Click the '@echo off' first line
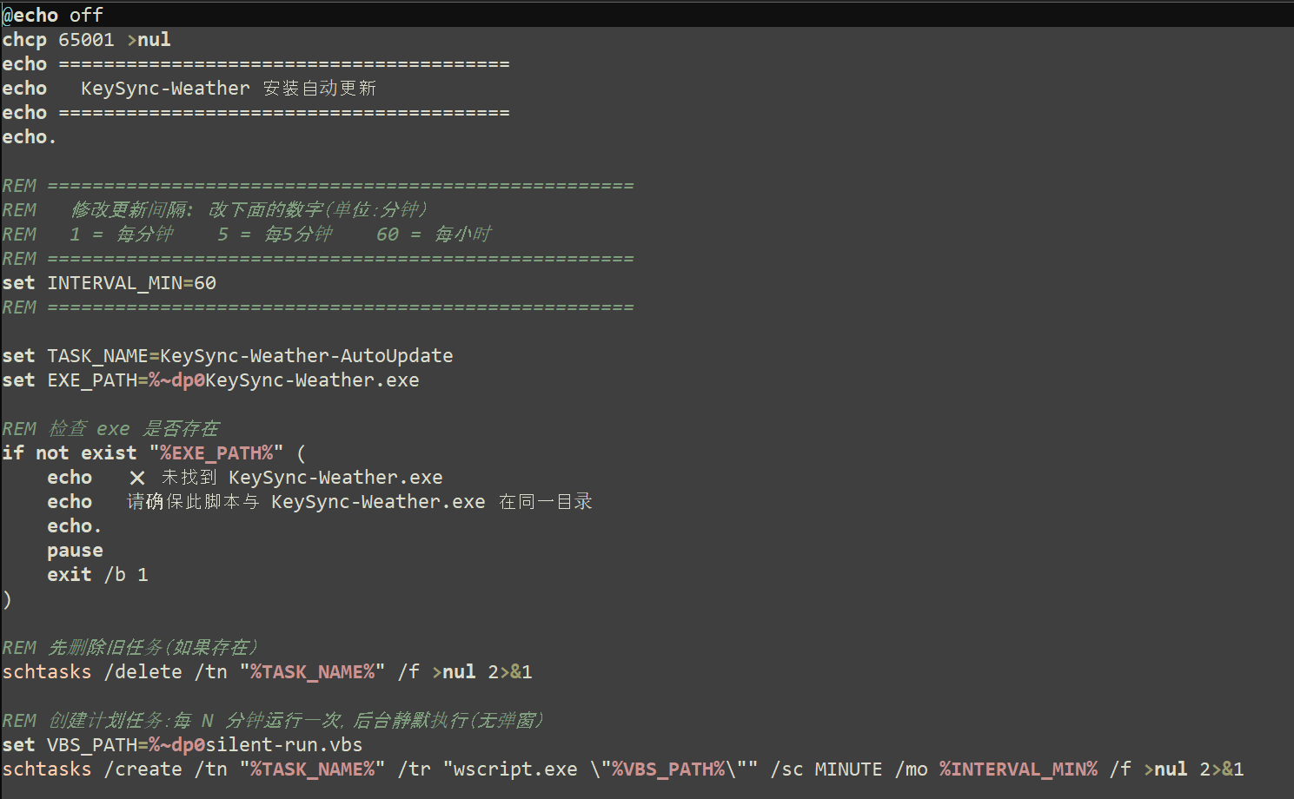Viewport: 1294px width, 799px height. pyautogui.click(x=53, y=15)
